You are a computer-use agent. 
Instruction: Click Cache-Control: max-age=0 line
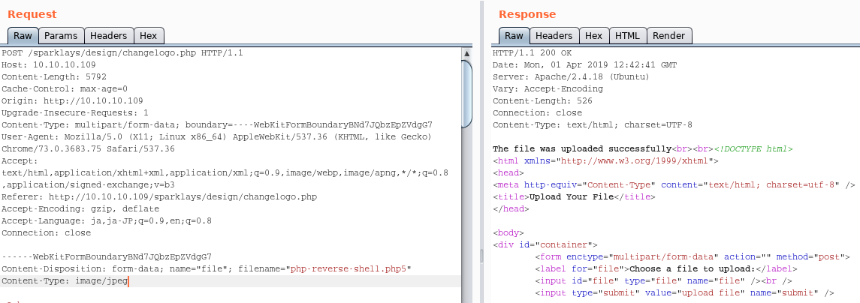point(65,88)
